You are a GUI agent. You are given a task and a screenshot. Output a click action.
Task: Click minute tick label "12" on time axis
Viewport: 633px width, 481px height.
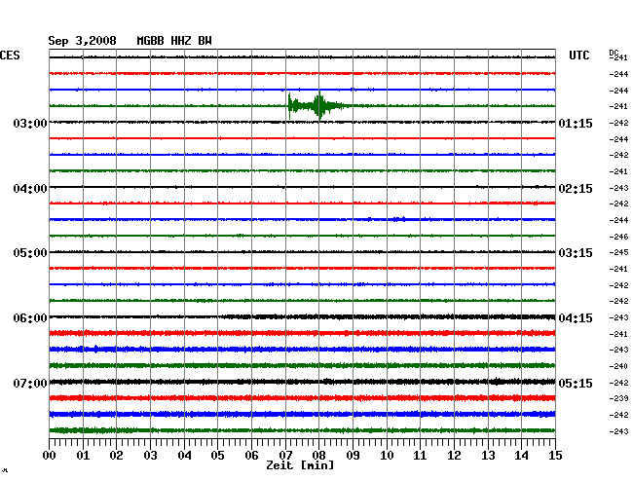tap(454, 455)
